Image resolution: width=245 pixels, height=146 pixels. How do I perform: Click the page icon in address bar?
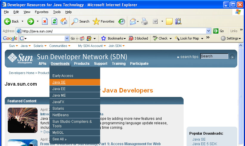point(19,31)
